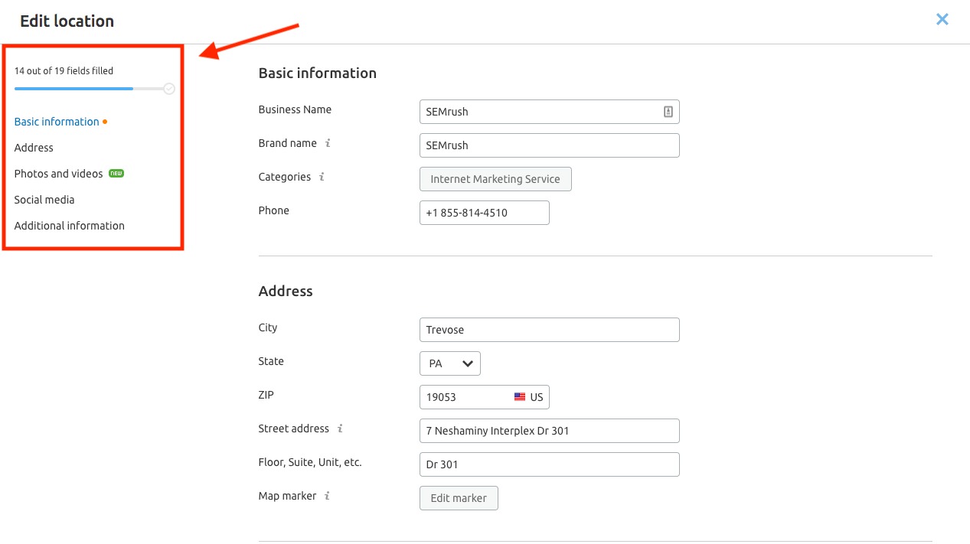
Task: Close the Edit location dialog
Action: (x=942, y=19)
